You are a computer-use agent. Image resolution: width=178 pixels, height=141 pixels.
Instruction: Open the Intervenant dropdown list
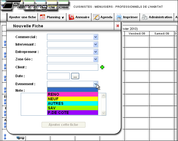coord(95,44)
